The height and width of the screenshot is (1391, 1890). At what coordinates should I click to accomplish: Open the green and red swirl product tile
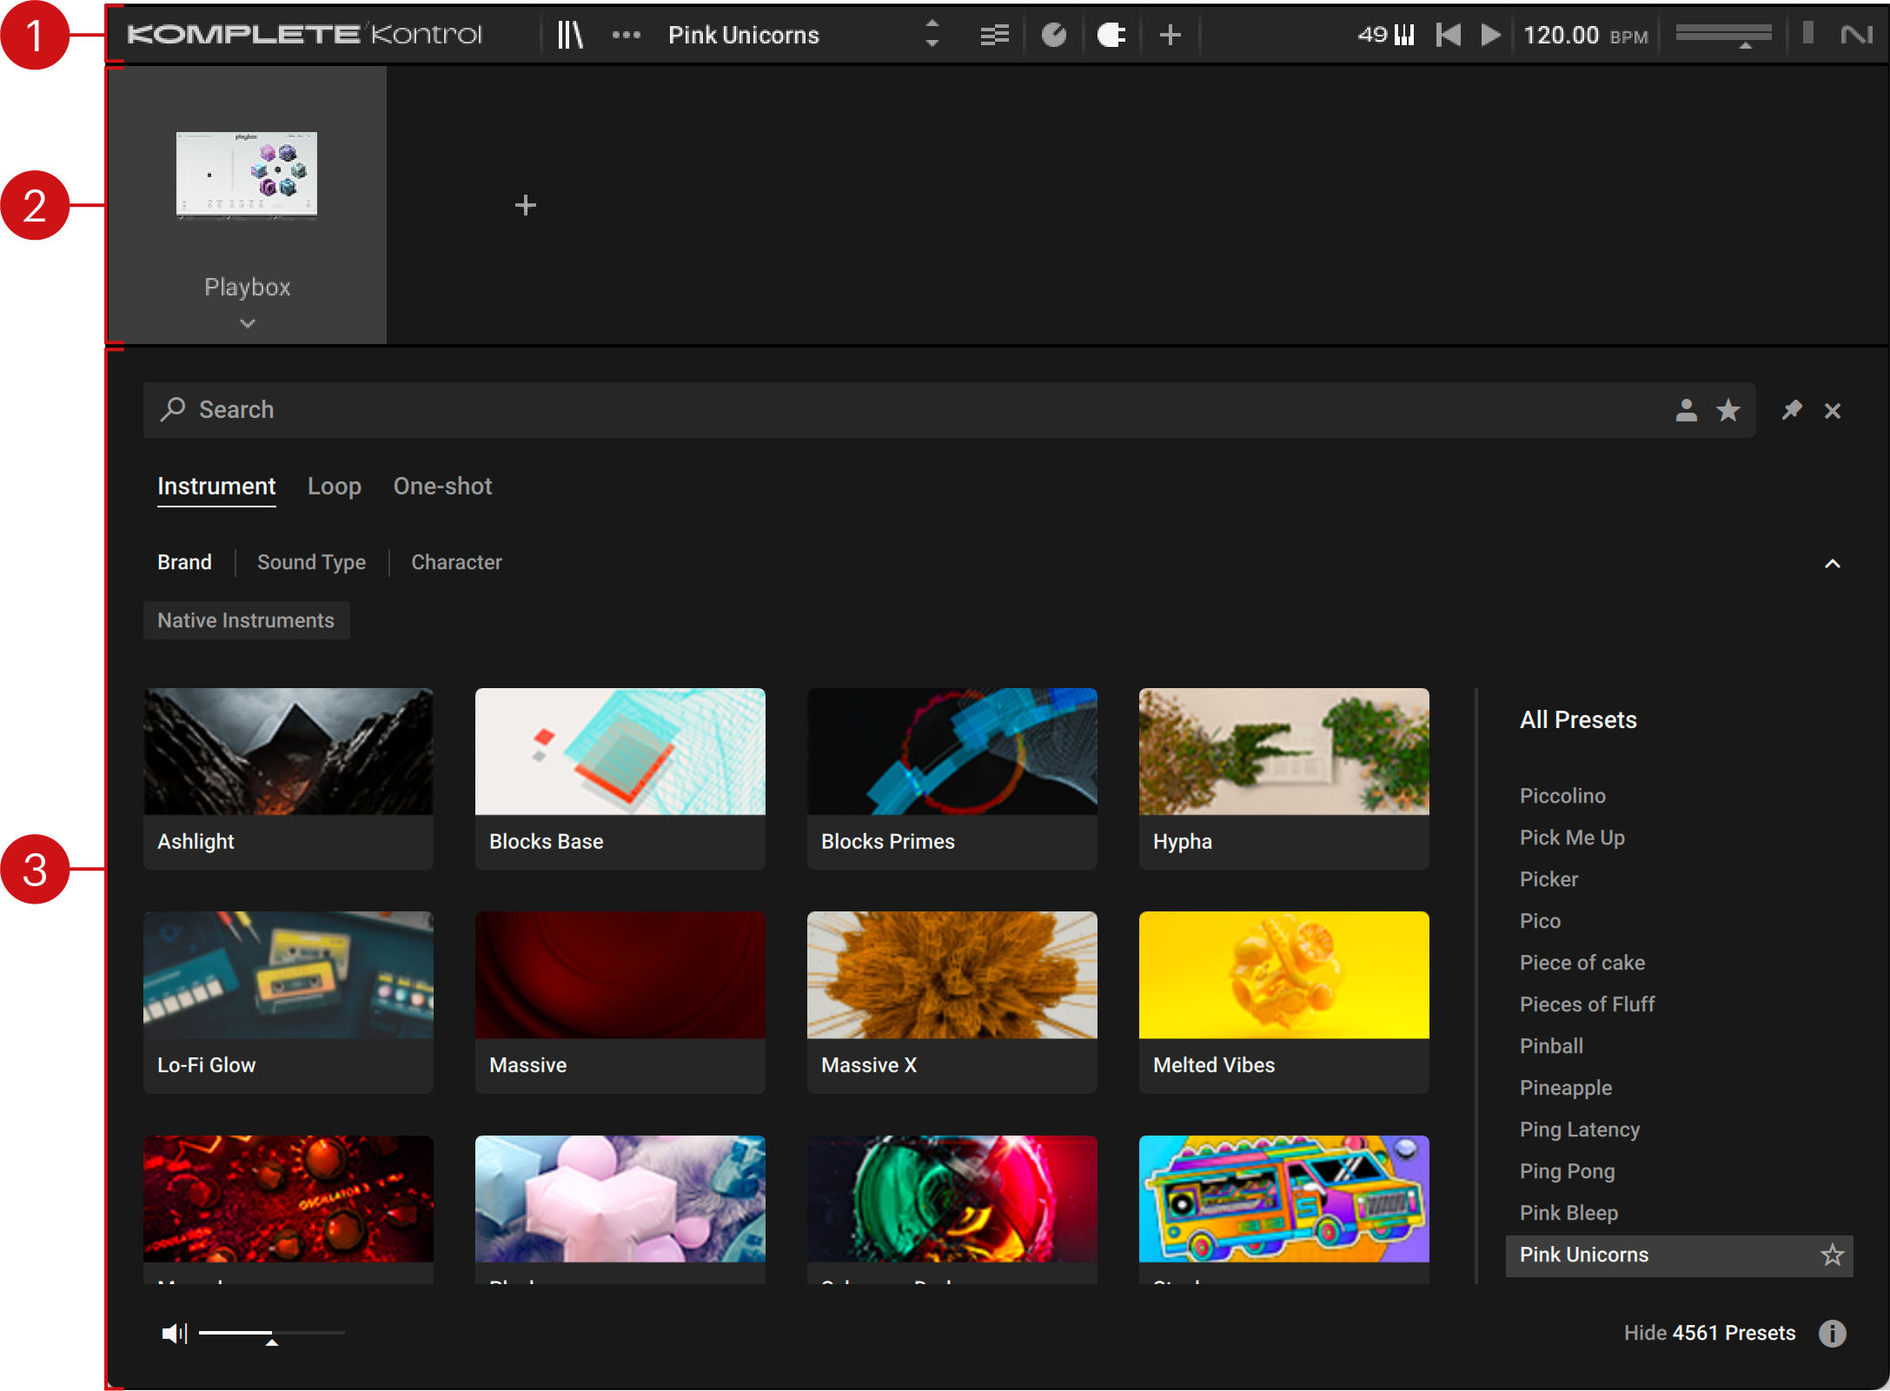point(952,1209)
